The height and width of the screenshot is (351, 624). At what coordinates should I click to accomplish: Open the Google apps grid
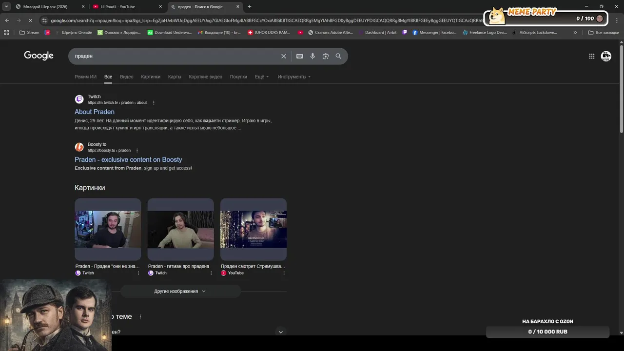tap(592, 56)
